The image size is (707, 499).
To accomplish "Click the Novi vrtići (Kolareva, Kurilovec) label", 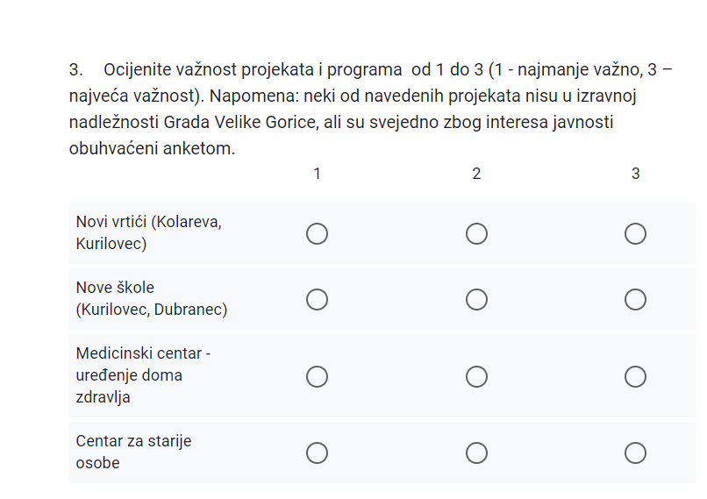I will point(149,232).
